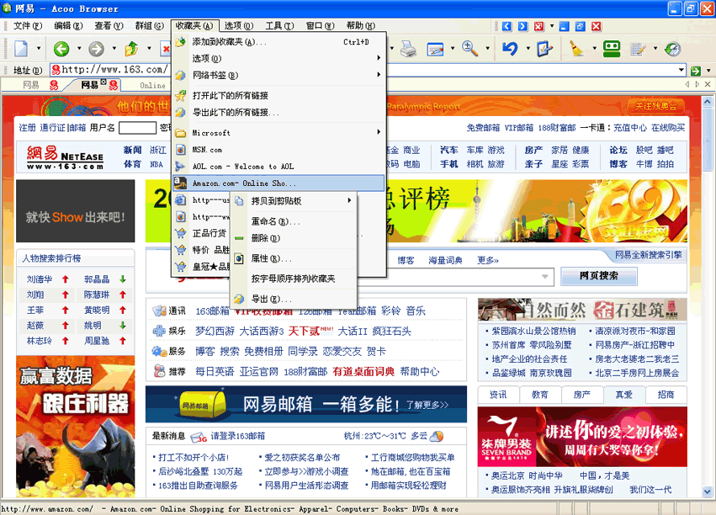The image size is (716, 515).
Task: Click the new page toolbar icon
Action: click(21, 49)
